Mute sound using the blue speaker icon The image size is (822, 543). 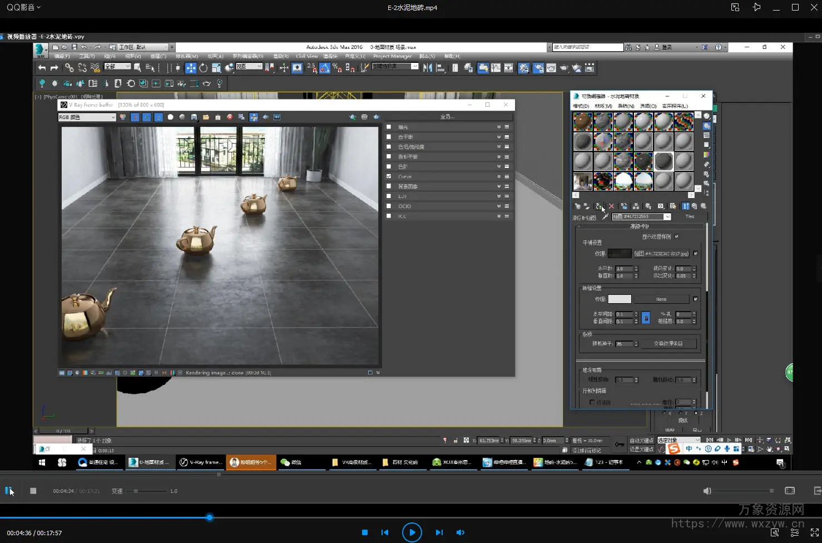click(460, 532)
